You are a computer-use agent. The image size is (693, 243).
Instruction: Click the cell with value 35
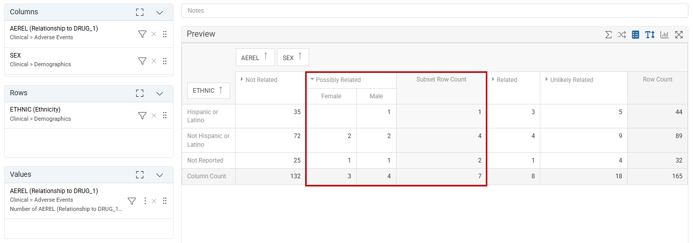point(270,116)
